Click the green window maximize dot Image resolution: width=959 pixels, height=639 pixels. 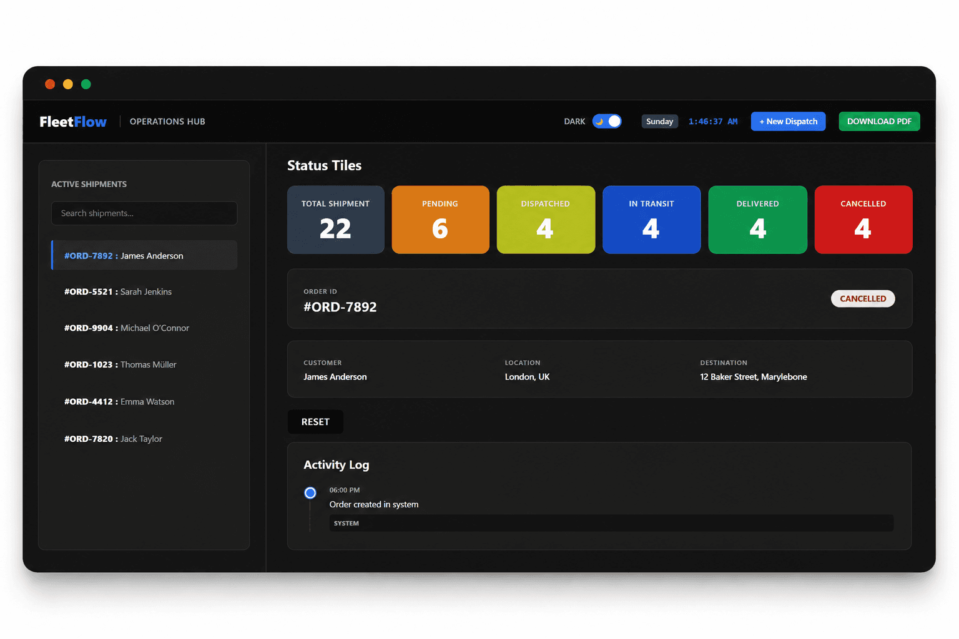pyautogui.click(x=86, y=84)
